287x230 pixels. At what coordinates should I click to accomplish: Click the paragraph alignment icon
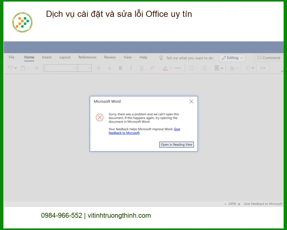[217, 68]
